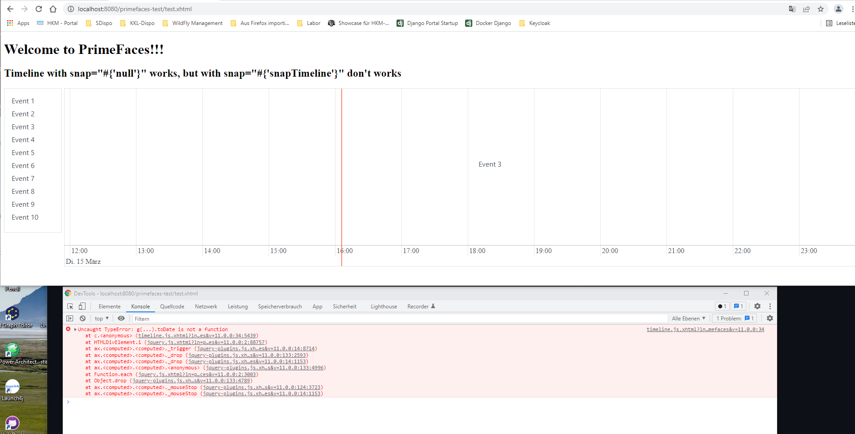The width and height of the screenshot is (855, 434).
Task: Open DevTools settings with the gear icon
Action: (x=757, y=306)
